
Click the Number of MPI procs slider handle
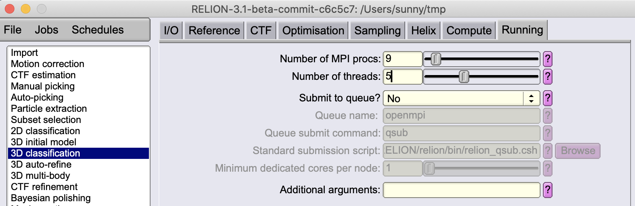(x=436, y=59)
